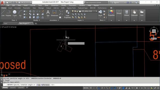Screen dimensions: 160x90
Task: Select the Fillet tool icon
Action: tap(37, 14)
